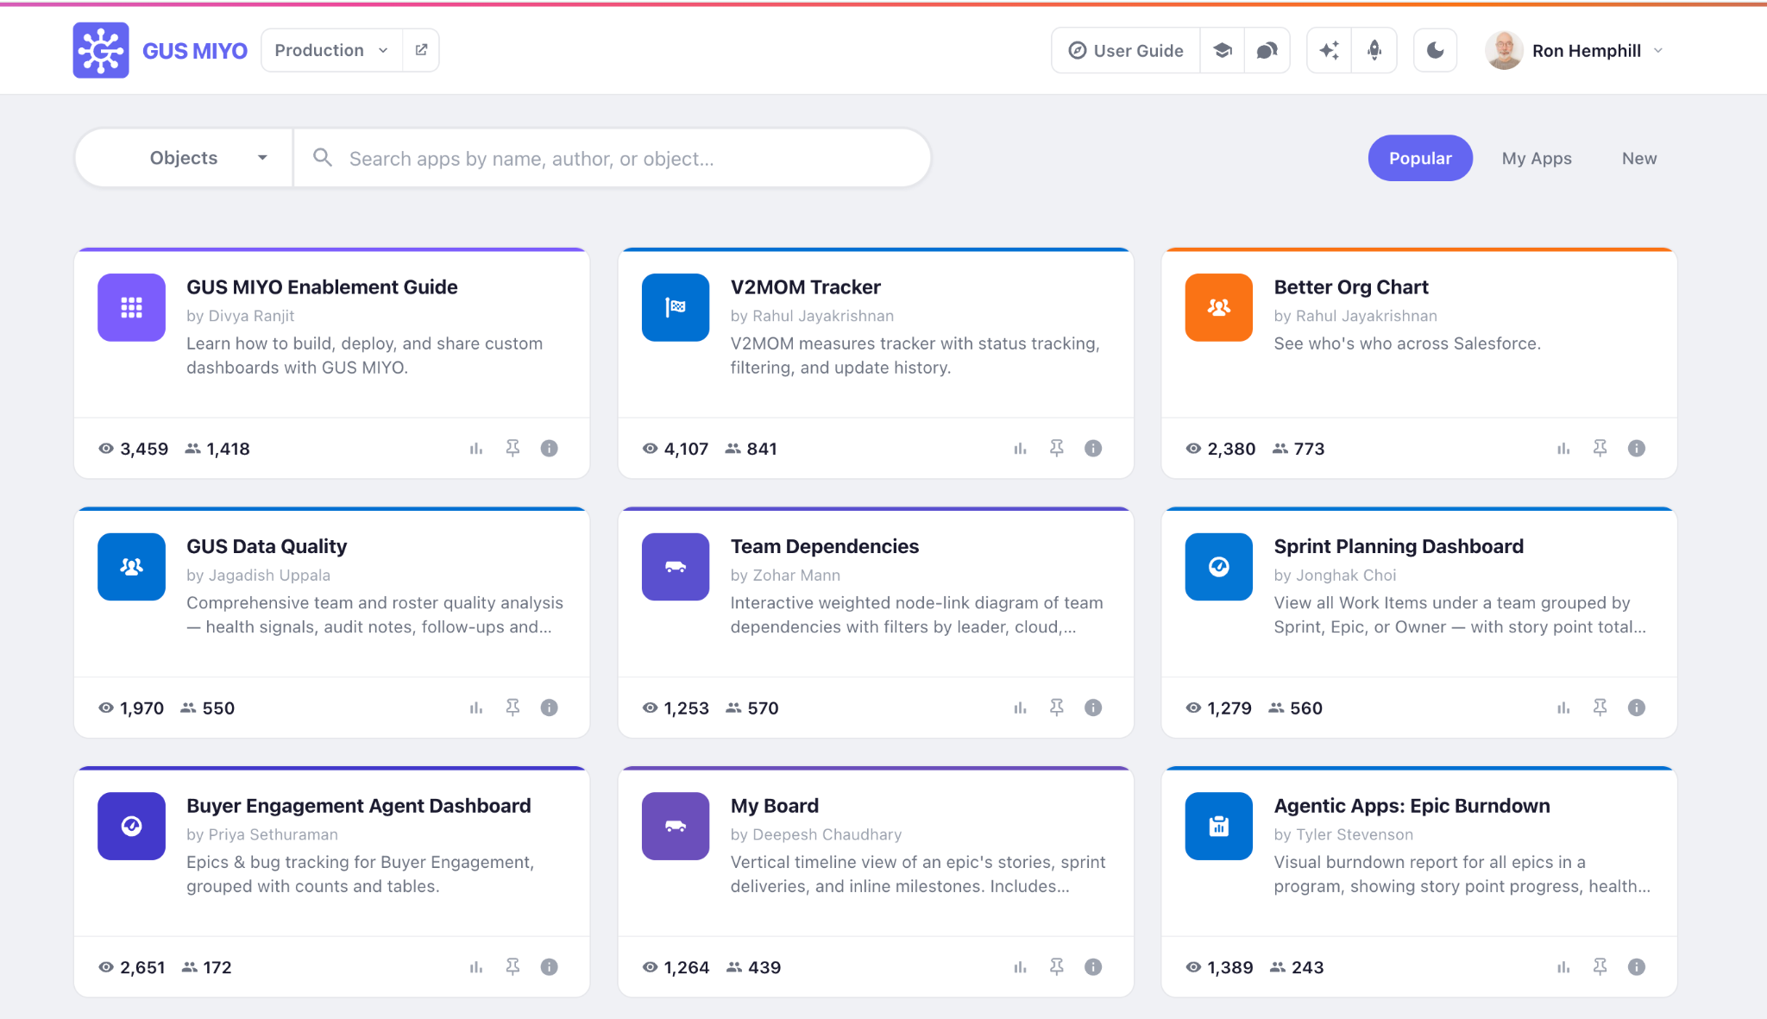Viewport: 1767px width, 1019px height.
Task: Click the 4,107 views count on V2MOM Tracker
Action: pos(676,449)
